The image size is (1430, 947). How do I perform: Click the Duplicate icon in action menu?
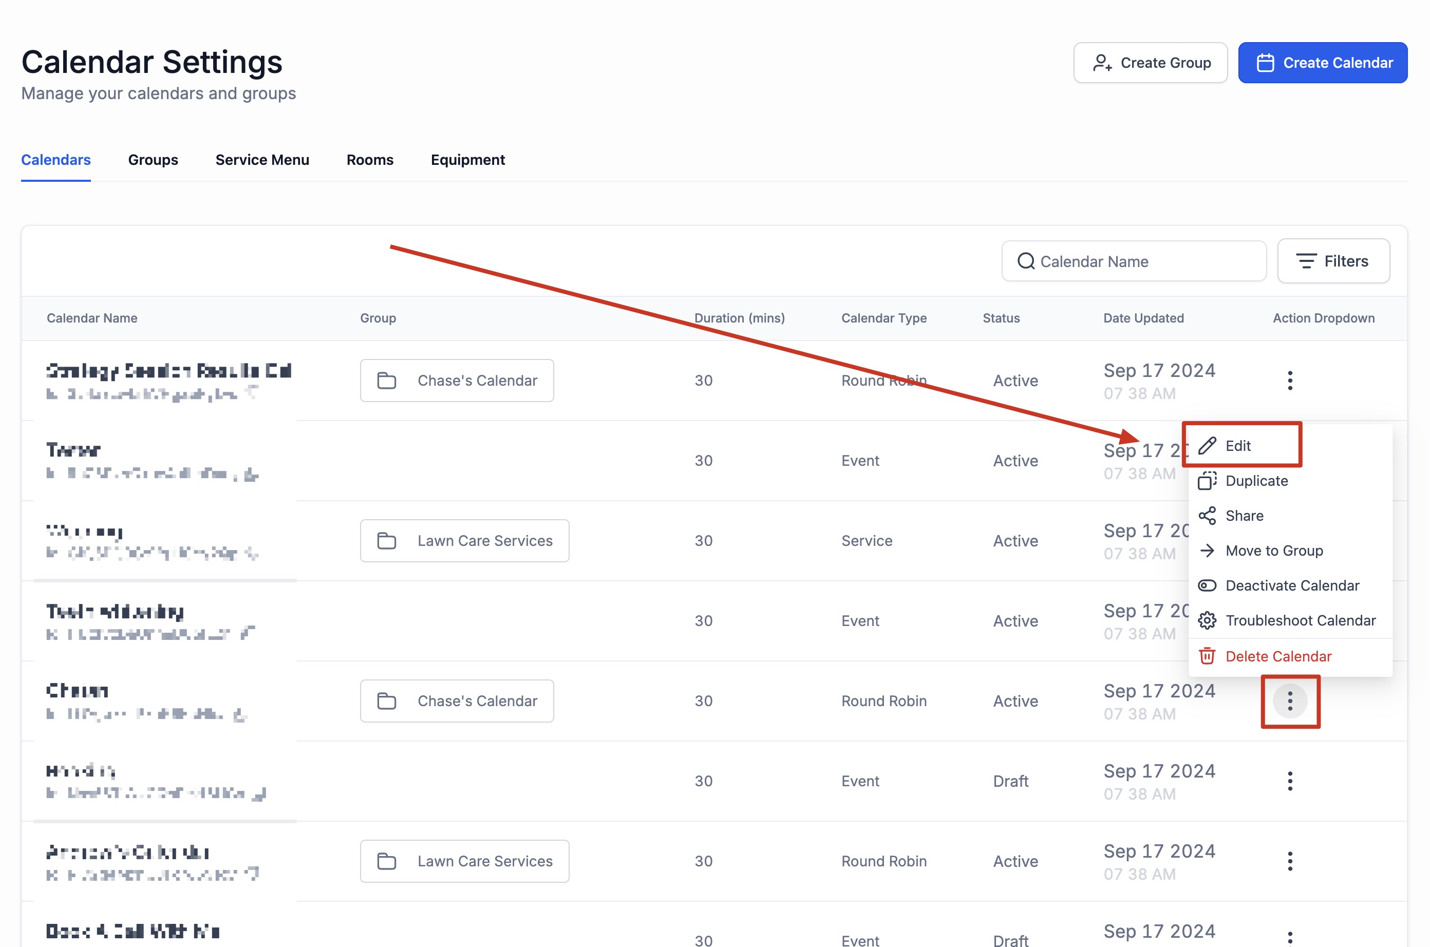[x=1207, y=481]
